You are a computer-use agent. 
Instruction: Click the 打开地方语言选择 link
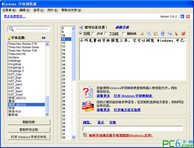coord(127,110)
